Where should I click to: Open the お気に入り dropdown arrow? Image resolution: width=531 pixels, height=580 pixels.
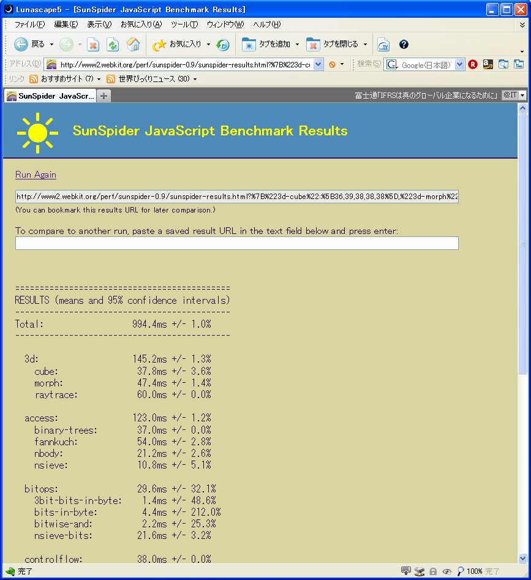[x=208, y=45]
